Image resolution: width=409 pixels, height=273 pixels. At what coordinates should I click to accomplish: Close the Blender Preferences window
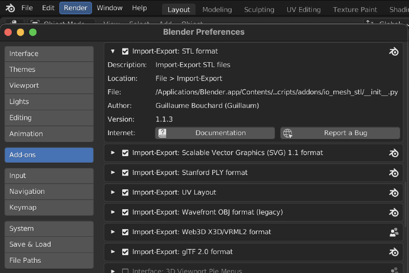click(x=8, y=32)
